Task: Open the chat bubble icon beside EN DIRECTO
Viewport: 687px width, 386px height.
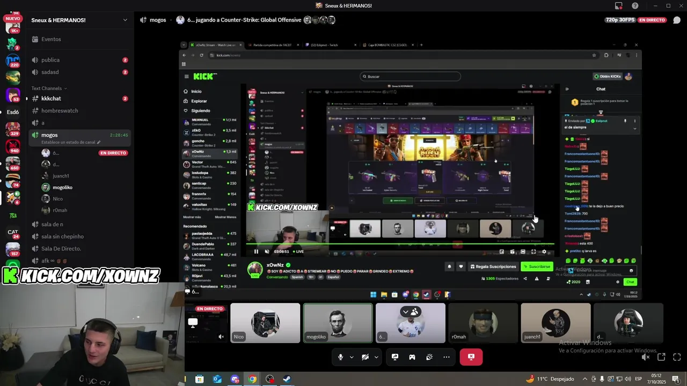Action: (677, 20)
